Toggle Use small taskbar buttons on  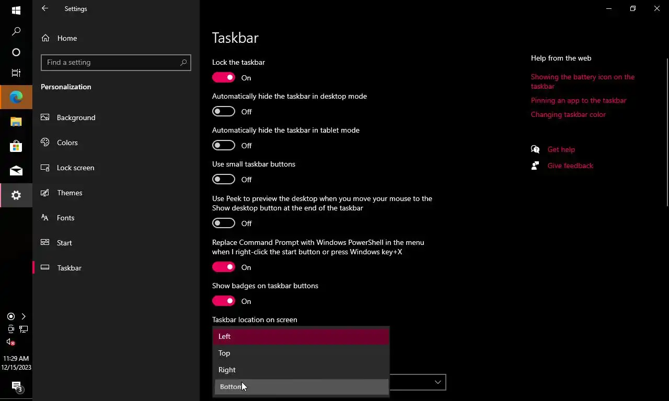coord(224,180)
